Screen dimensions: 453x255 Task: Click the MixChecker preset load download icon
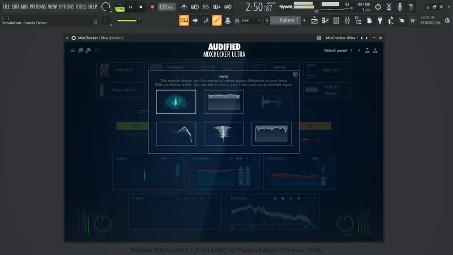point(375,50)
